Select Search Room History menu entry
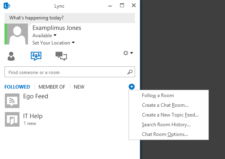Viewport: 225px width, 159px height. click(x=169, y=125)
